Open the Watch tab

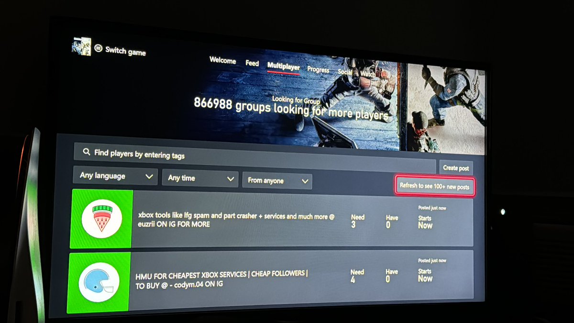click(367, 74)
